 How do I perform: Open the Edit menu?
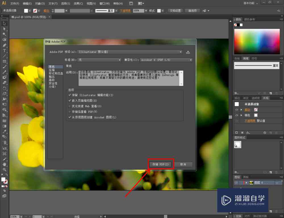(x=27, y=3)
